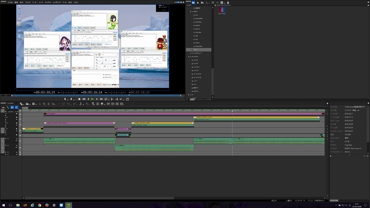Collapse the SMPTE folder in effect tree
Screen dimensions: 370x208
191,12
